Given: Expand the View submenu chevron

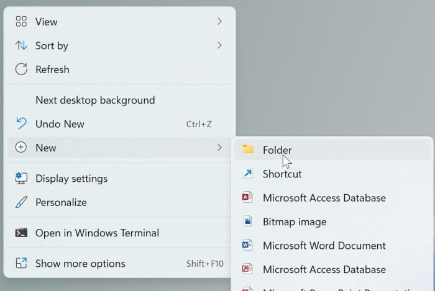Looking at the screenshot, I should (219, 21).
